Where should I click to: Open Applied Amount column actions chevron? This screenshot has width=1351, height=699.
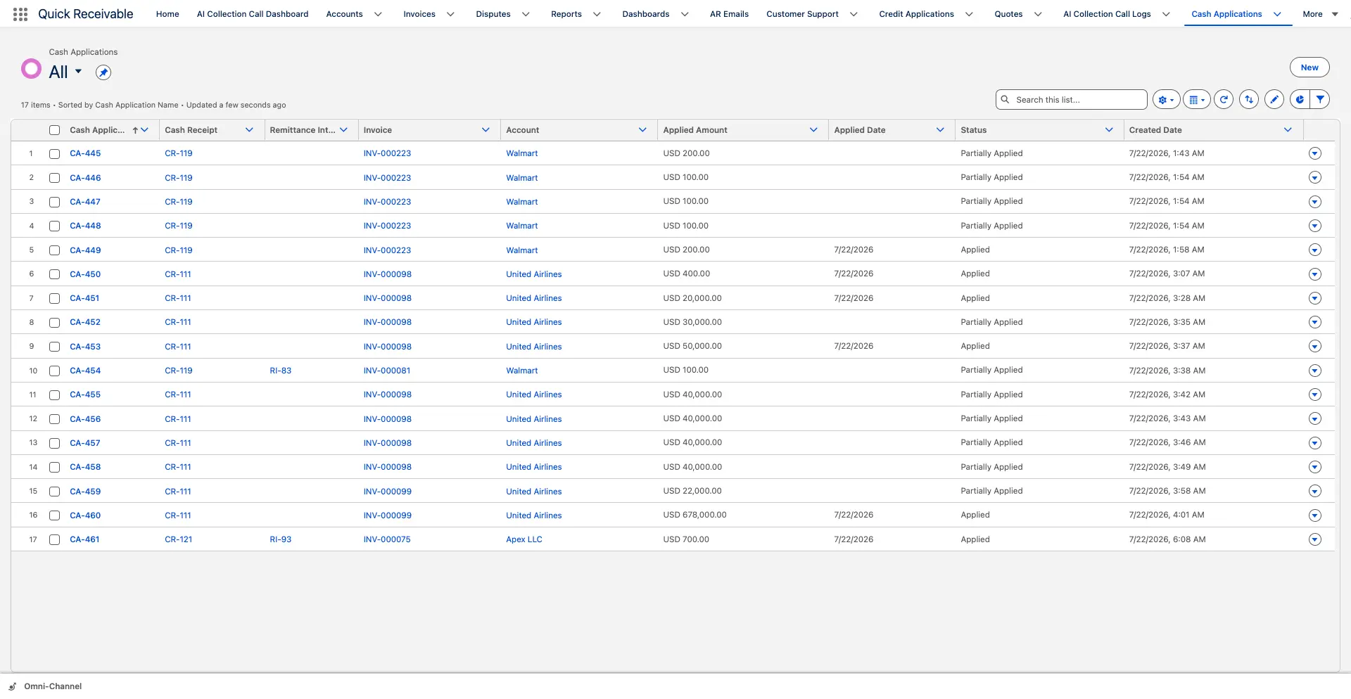point(813,130)
